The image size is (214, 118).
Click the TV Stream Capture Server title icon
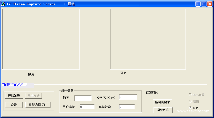point(3,4)
